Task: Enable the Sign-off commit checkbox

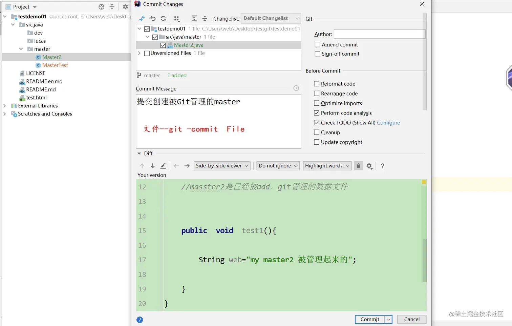Action: (x=317, y=54)
